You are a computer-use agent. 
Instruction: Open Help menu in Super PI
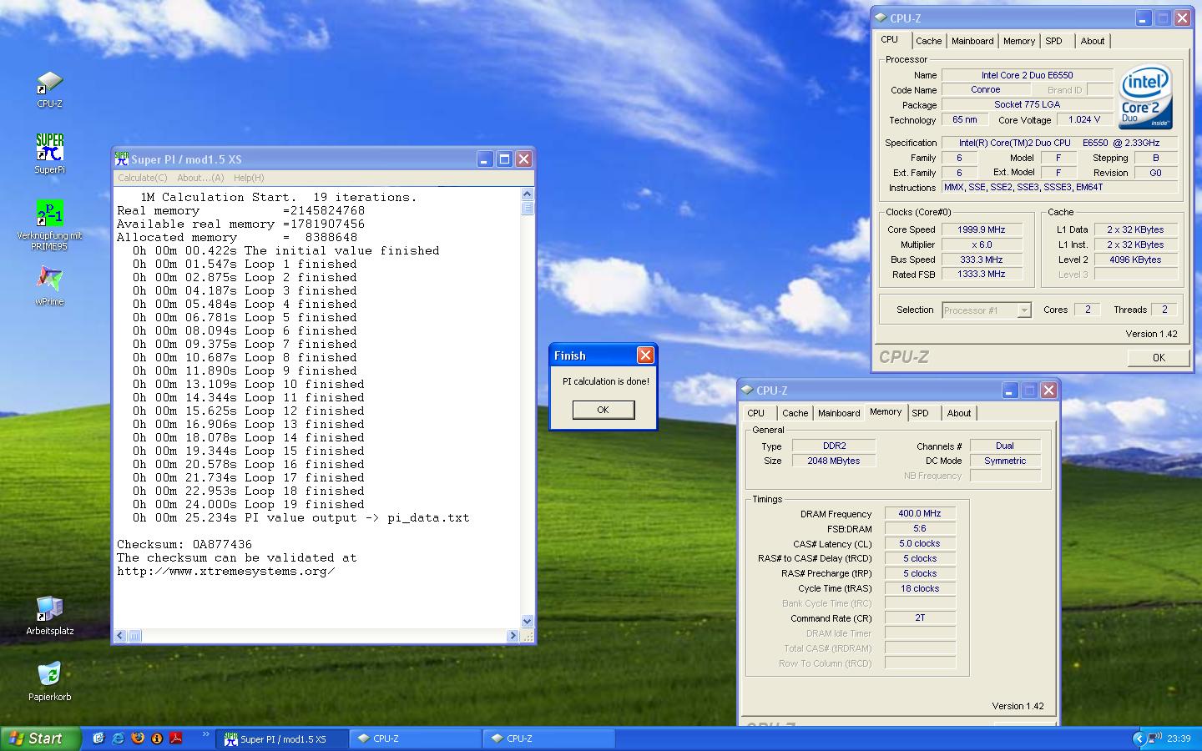coord(249,178)
